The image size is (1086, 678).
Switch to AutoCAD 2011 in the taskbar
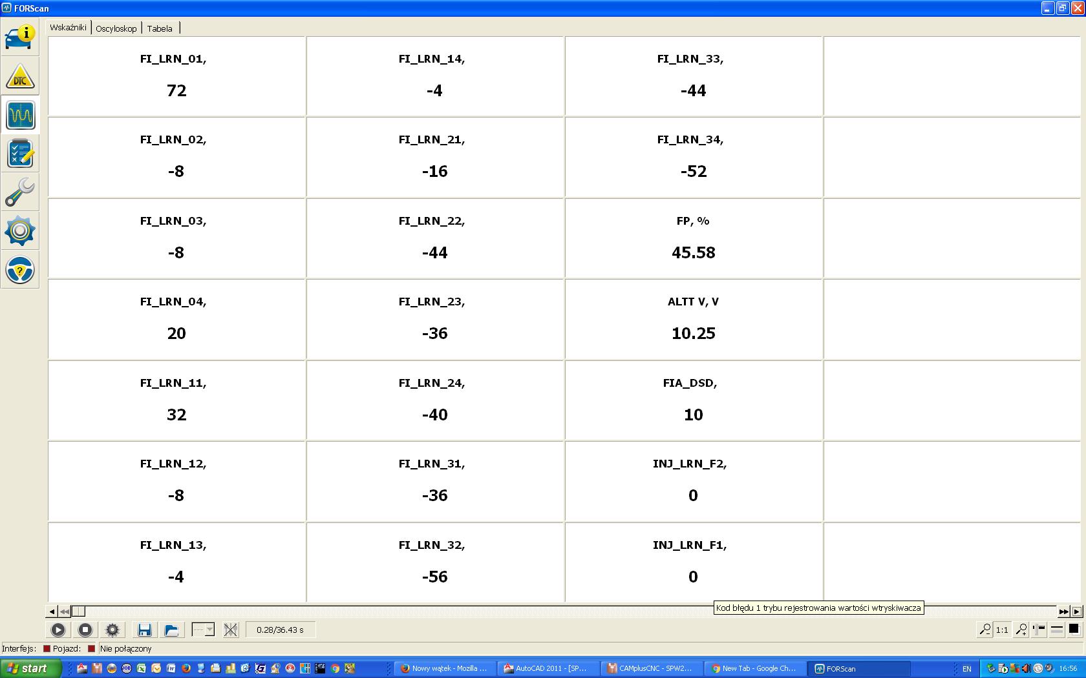pyautogui.click(x=546, y=668)
